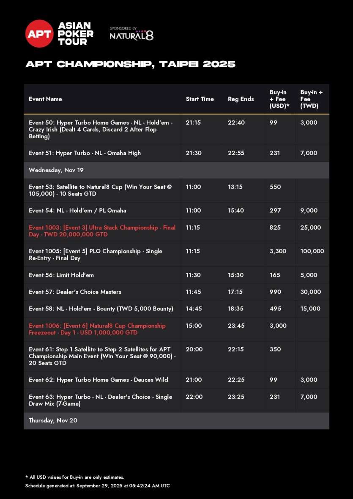Click the Buy-in + Fee (USD) header

pyautogui.click(x=279, y=99)
